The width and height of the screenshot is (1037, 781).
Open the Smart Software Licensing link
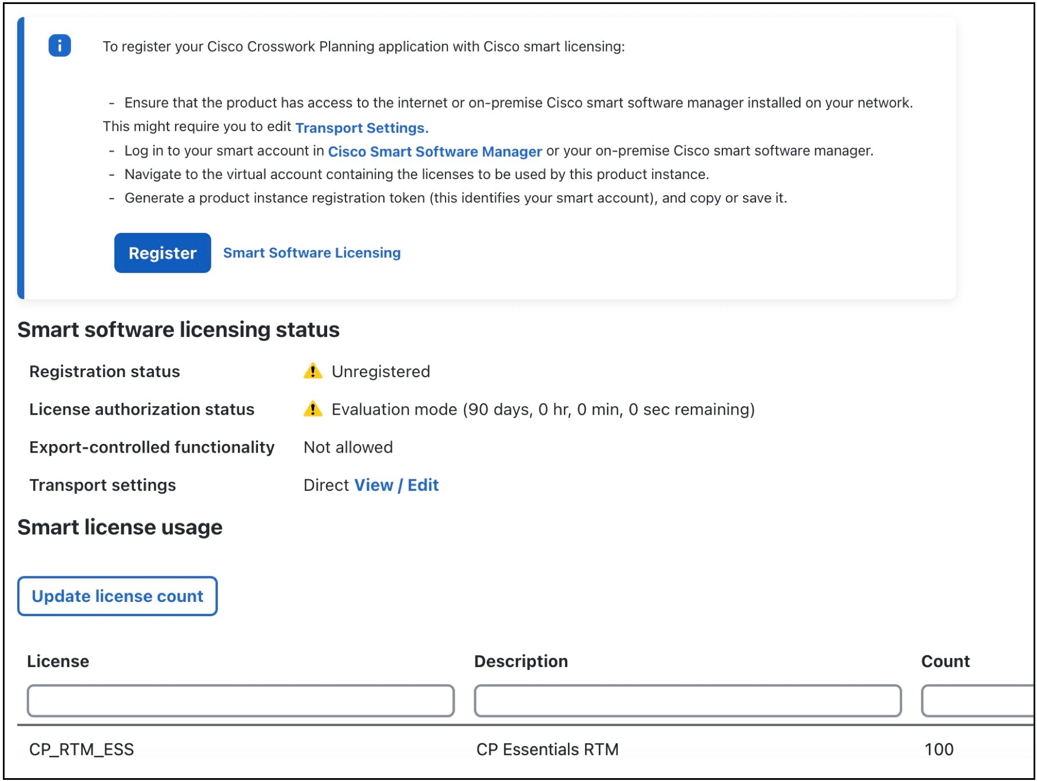tap(312, 252)
